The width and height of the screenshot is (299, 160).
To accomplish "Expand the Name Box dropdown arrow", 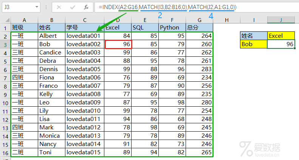I will tap(37, 7).
